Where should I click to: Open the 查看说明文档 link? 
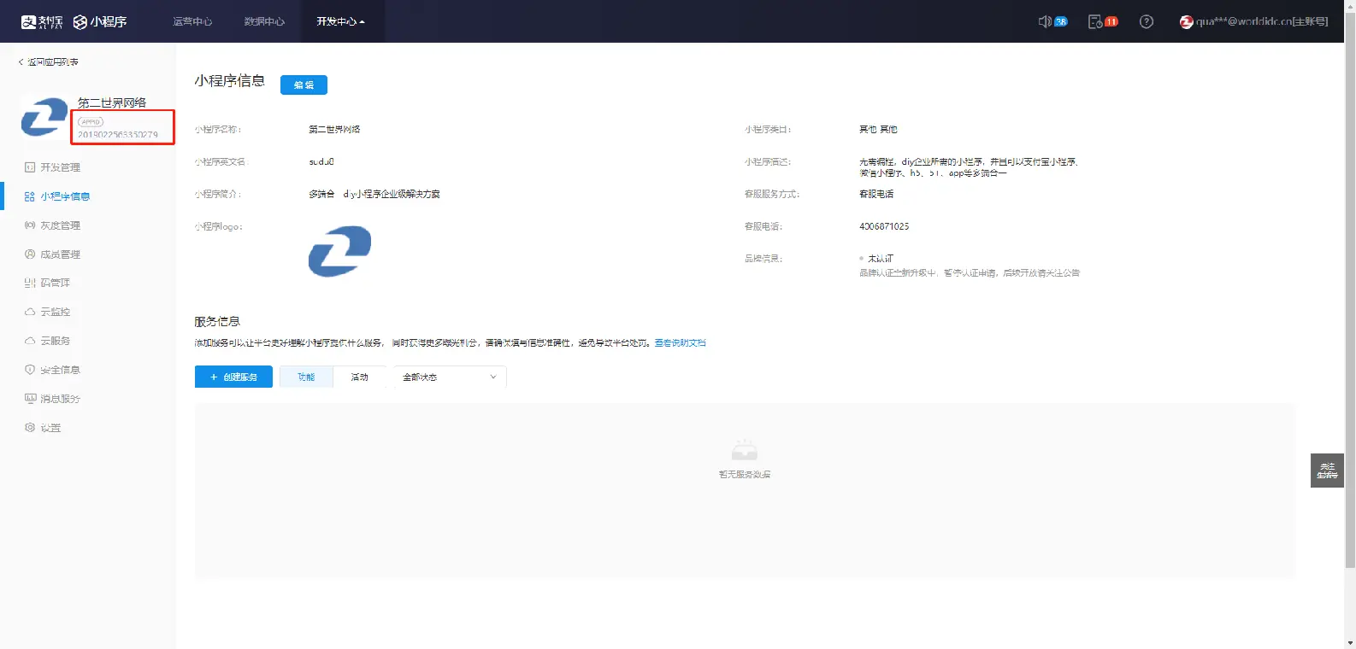coord(681,342)
